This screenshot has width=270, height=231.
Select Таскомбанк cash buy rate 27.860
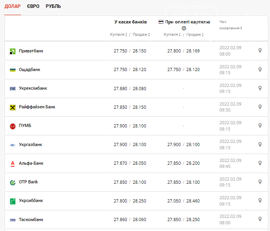(120, 219)
